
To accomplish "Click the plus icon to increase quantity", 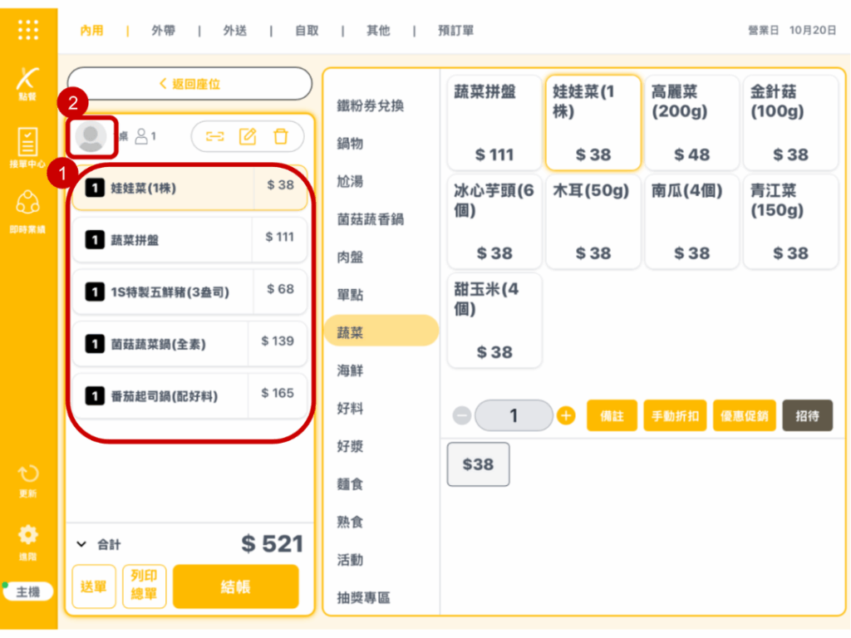I will click(566, 415).
